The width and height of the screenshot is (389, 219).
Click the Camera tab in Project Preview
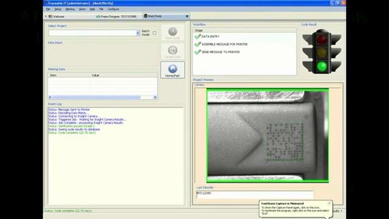pyautogui.click(x=199, y=85)
